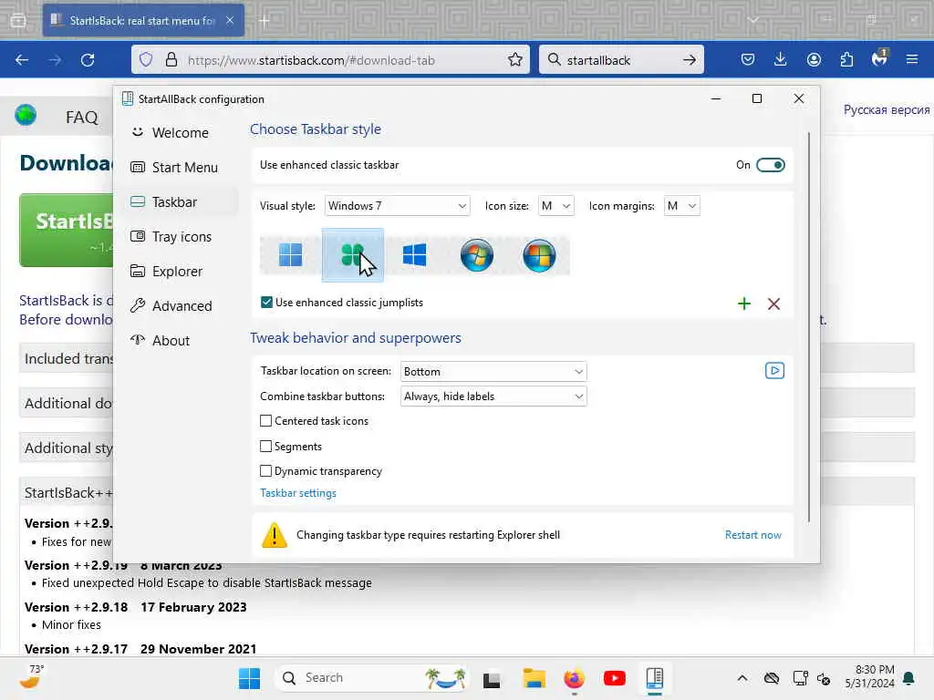The width and height of the screenshot is (934, 700).
Task: Uncheck Use enhanced classic jumplists
Action: coord(266,303)
